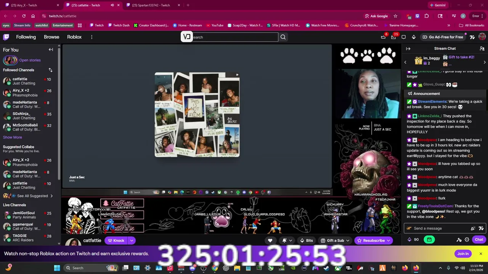Switch to the Spartan133742 Twitch tab

(x=152, y=5)
